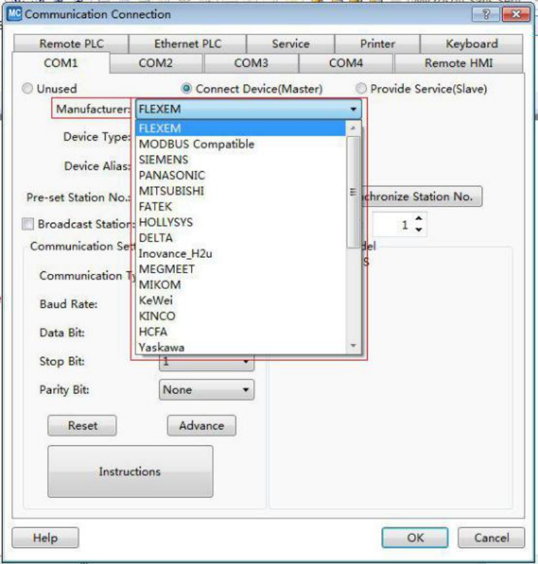The height and width of the screenshot is (564, 538).
Task: Choose MITSUBISHI from the manufacturer list
Action: point(241,191)
